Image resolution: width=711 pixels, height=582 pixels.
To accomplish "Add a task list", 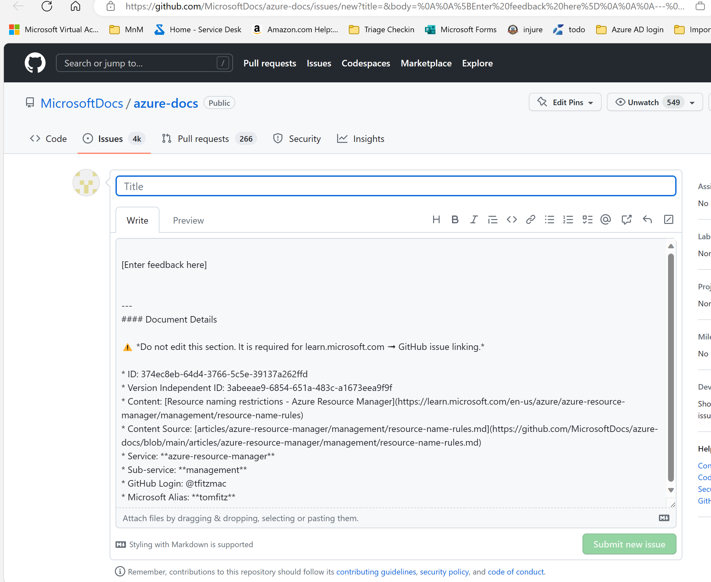I will 587,220.
